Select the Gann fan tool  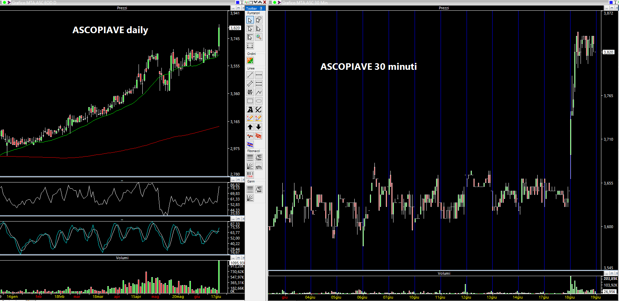click(x=250, y=198)
